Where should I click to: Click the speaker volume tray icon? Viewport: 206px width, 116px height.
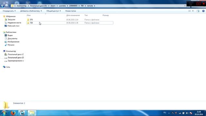tap(187, 113)
